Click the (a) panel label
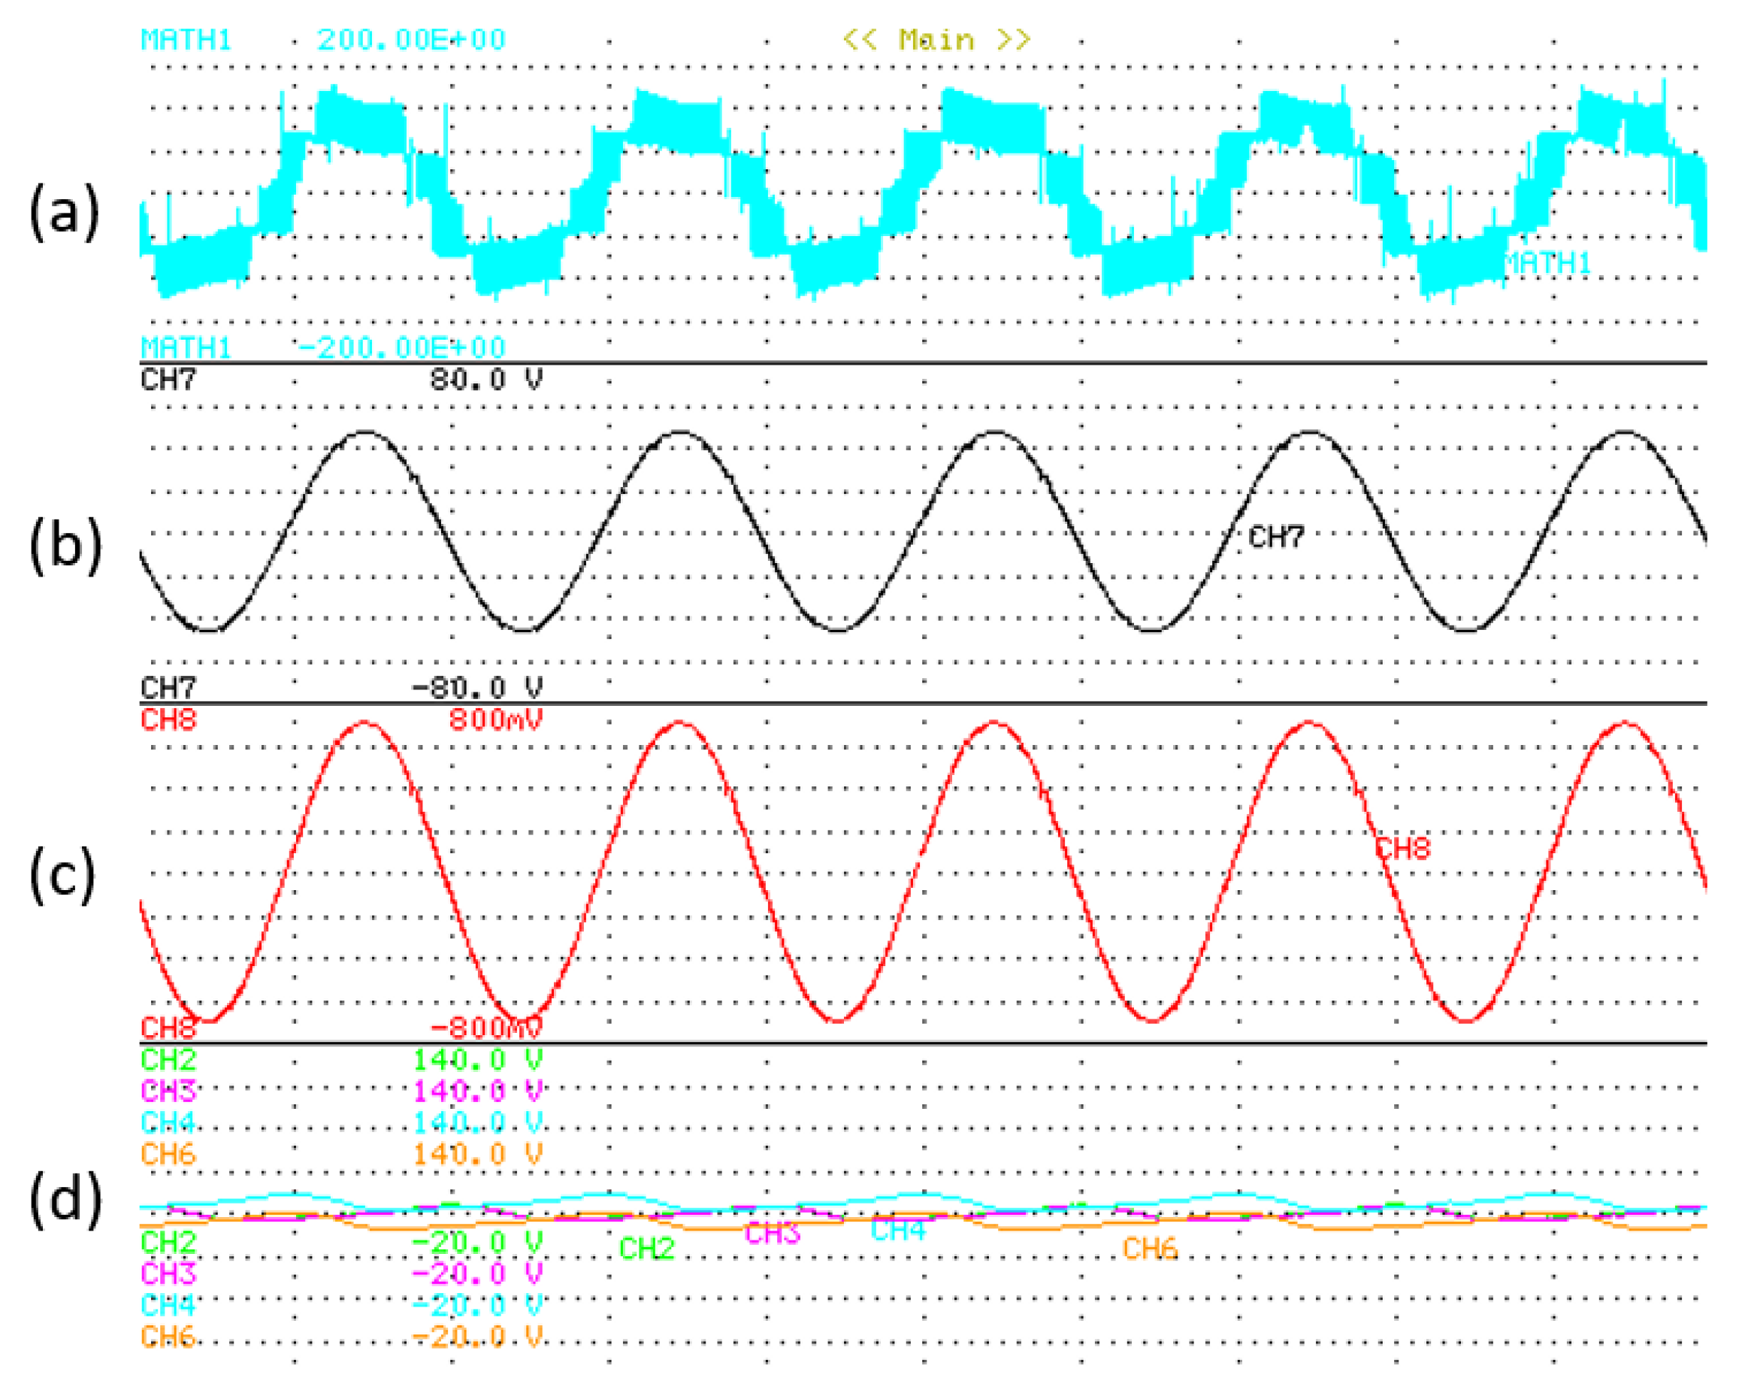This screenshot has height=1396, width=1751. [x=64, y=213]
